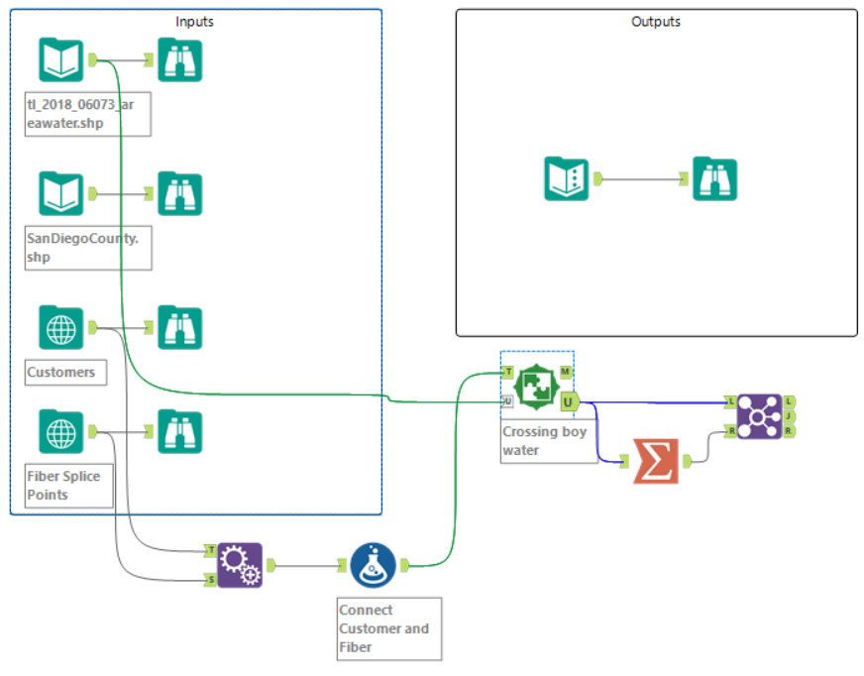Click the S input anchor on Find Nearest tool
This screenshot has height=676, width=864.
click(x=210, y=580)
